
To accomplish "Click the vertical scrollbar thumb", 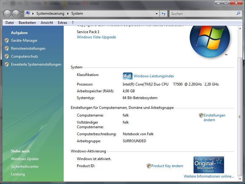I will pos(240,117).
